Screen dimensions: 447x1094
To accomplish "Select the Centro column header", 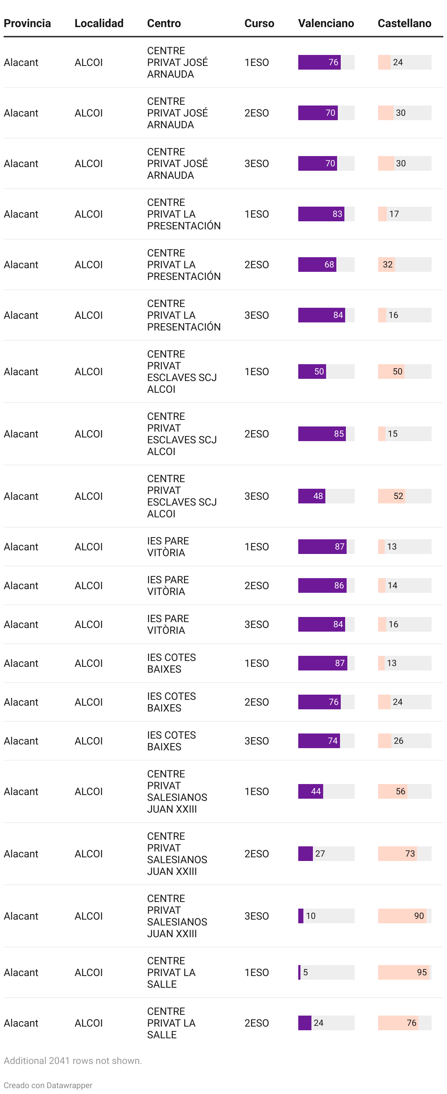I will tap(164, 23).
